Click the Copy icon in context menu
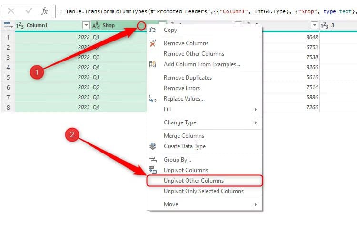This screenshot has width=357, height=234. [x=152, y=30]
